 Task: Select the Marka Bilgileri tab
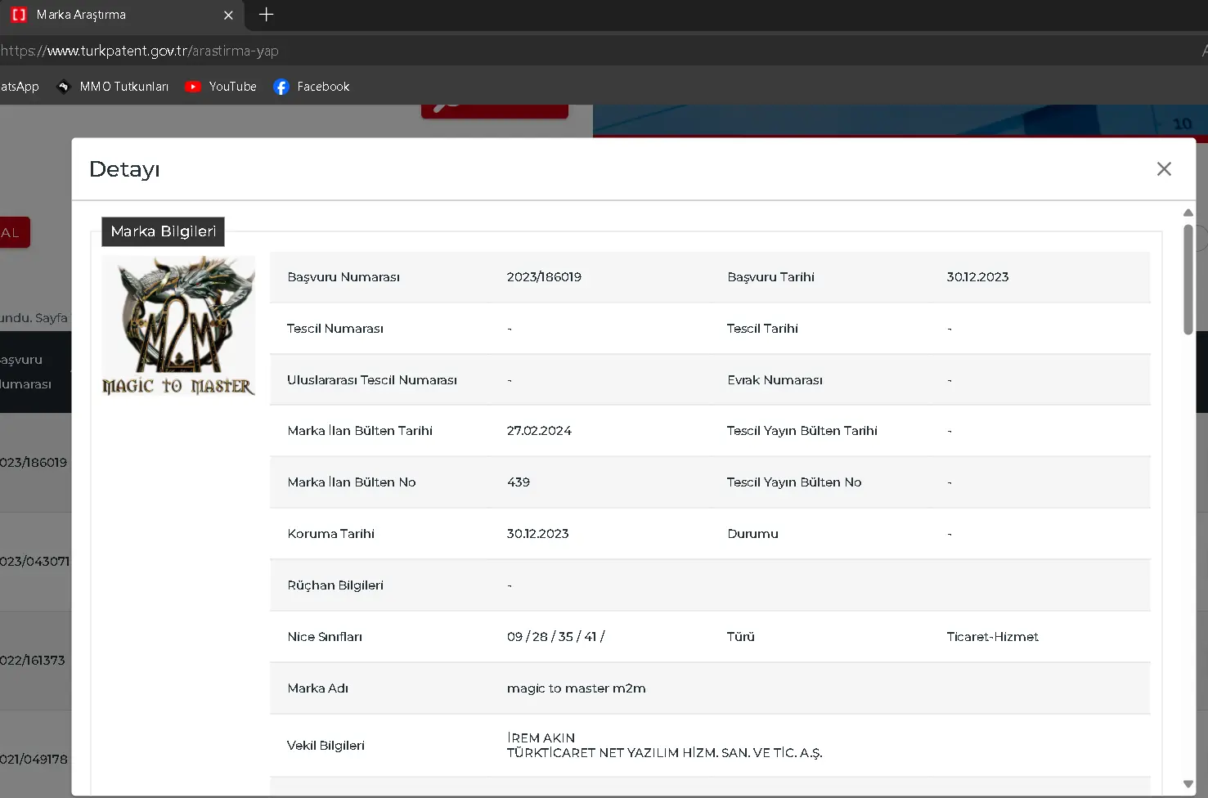point(163,231)
